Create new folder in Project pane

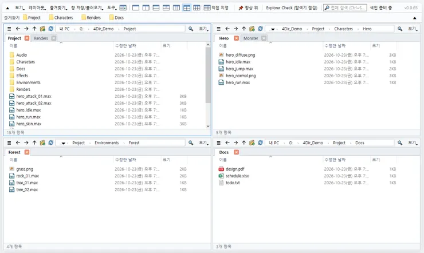pyautogui.click(x=42, y=29)
